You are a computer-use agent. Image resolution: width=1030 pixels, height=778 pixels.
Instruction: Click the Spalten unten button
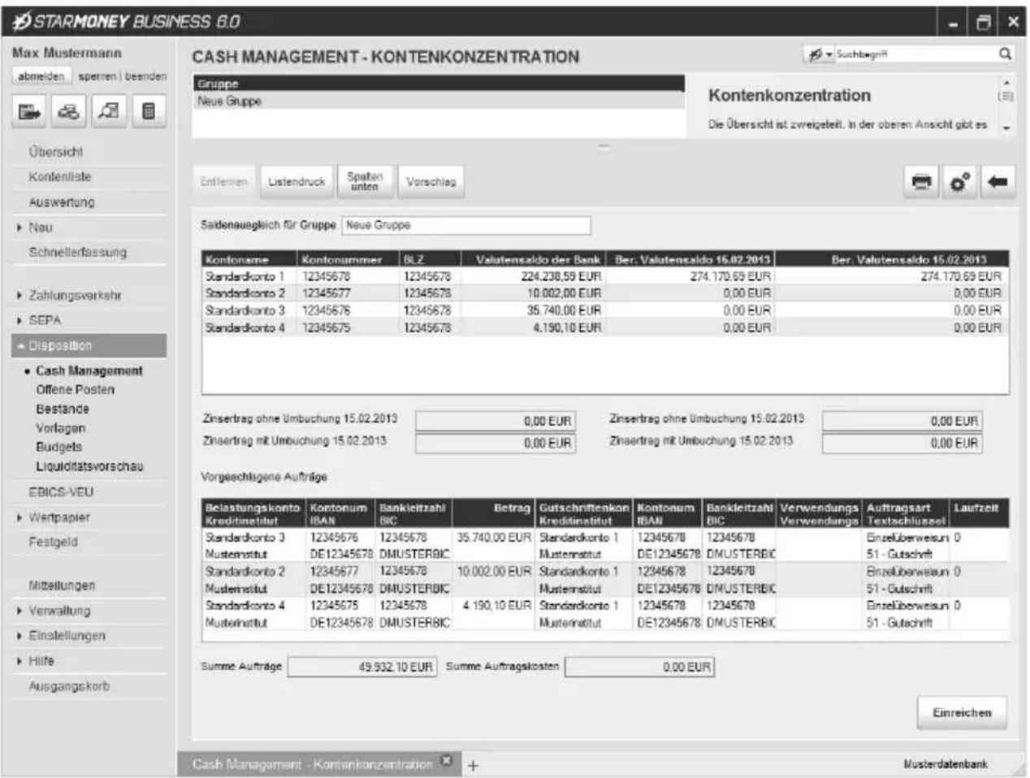365,182
